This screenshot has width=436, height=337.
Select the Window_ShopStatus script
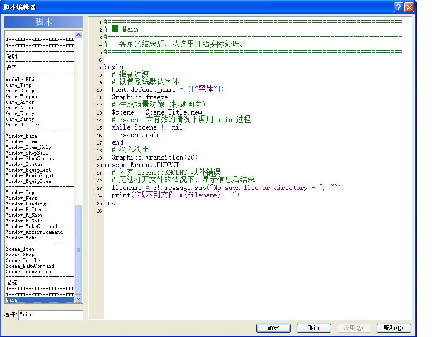tap(40, 158)
